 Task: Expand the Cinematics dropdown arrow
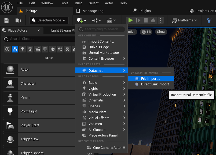click(115, 20)
